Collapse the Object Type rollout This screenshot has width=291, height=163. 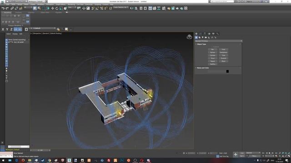(x=201, y=44)
